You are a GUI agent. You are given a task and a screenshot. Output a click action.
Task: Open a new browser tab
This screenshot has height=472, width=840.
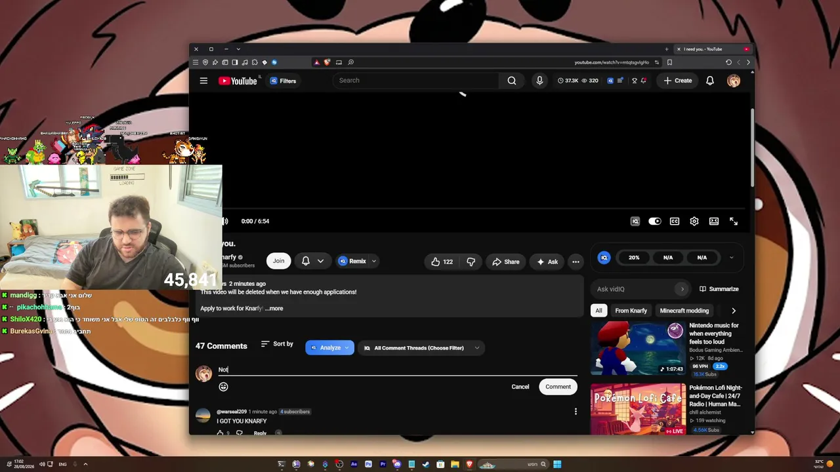pos(667,49)
